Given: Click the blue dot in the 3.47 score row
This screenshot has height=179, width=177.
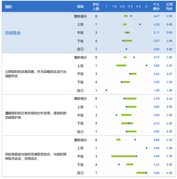Looking at the screenshot, I should coord(131,16).
